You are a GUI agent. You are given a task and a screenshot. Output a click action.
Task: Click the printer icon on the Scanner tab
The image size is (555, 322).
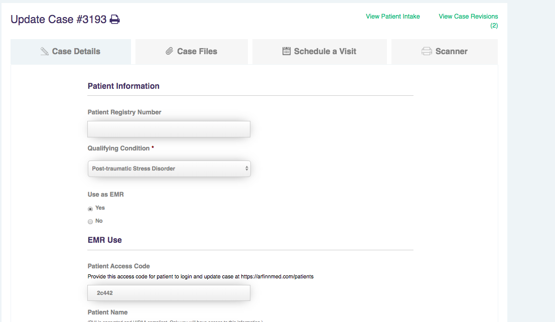427,51
